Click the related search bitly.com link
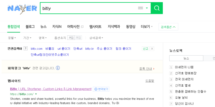Screen dimensions: 215x107 [37, 49]
